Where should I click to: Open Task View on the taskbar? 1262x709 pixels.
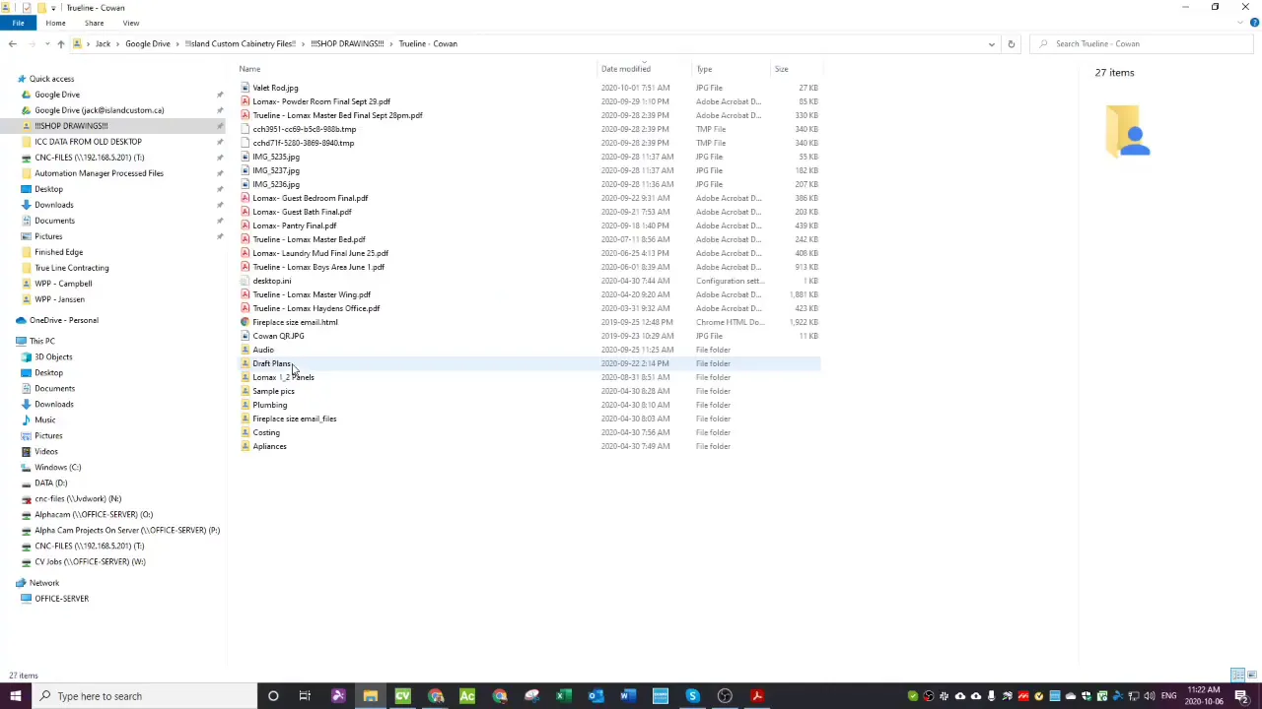point(305,696)
